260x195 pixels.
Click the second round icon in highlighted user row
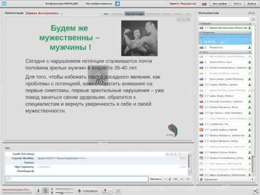210,42
